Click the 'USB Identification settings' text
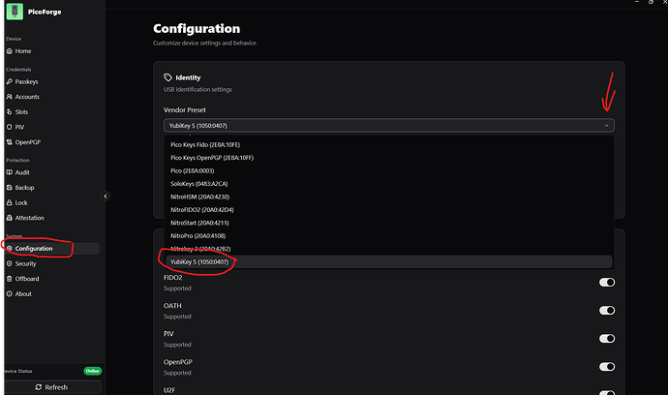 pos(197,89)
